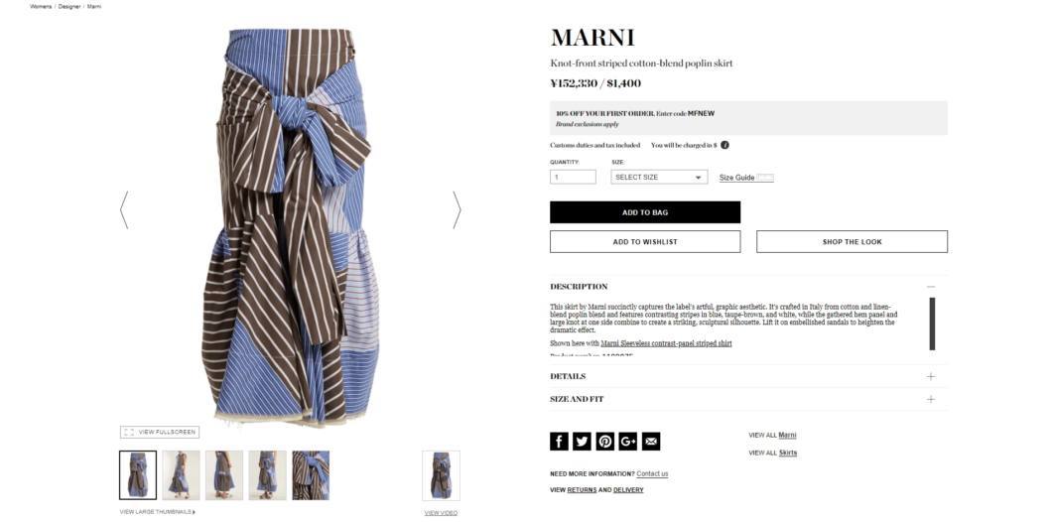The image size is (1052, 522).
Task: Collapse the Description section
Action: pos(931,287)
